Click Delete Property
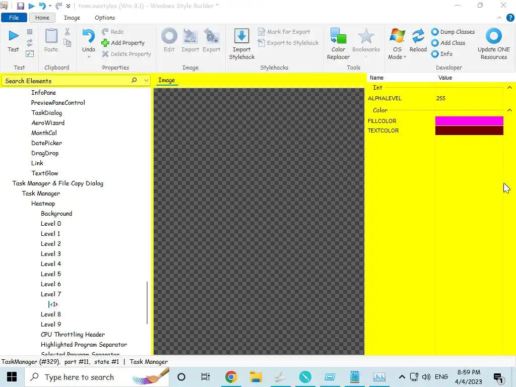516x387 pixels. 126,54
